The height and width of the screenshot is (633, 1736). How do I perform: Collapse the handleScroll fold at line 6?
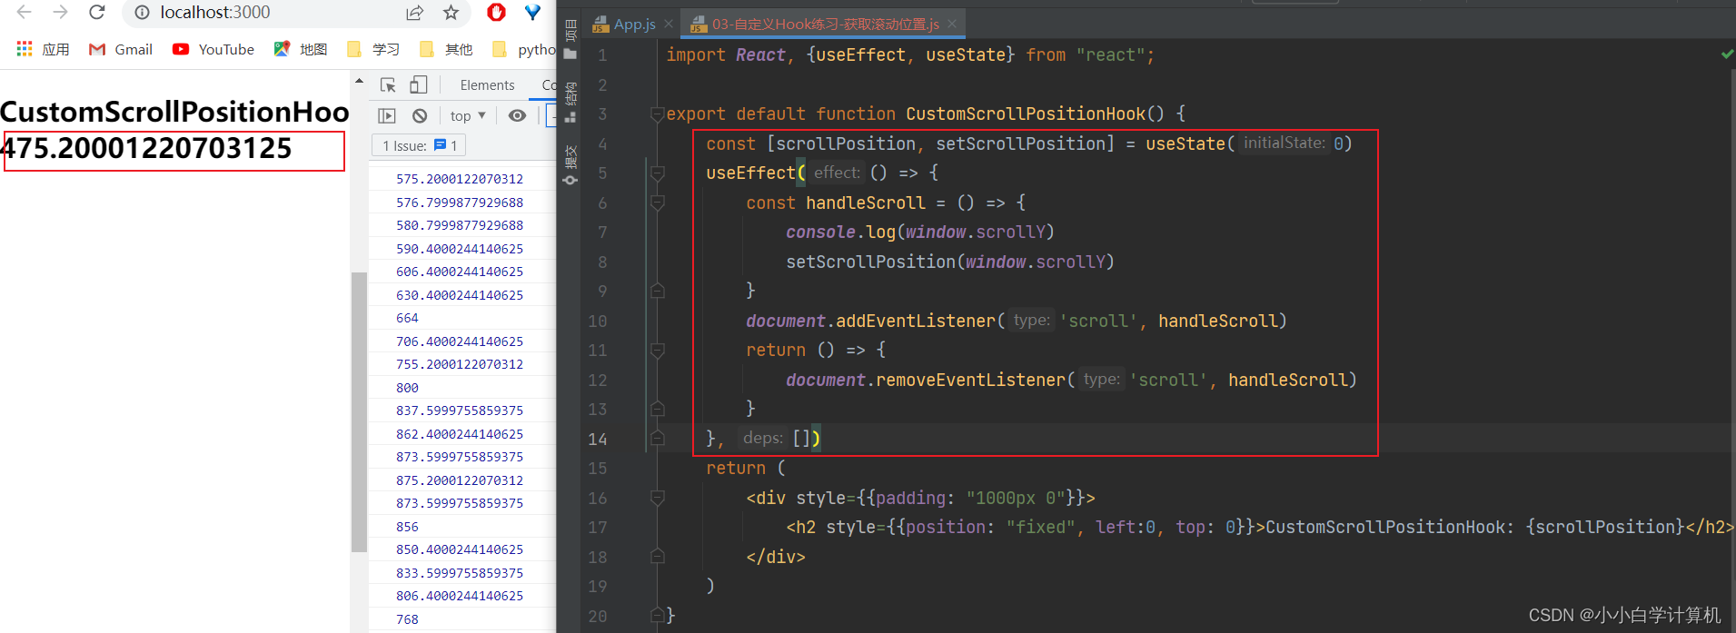click(x=658, y=203)
